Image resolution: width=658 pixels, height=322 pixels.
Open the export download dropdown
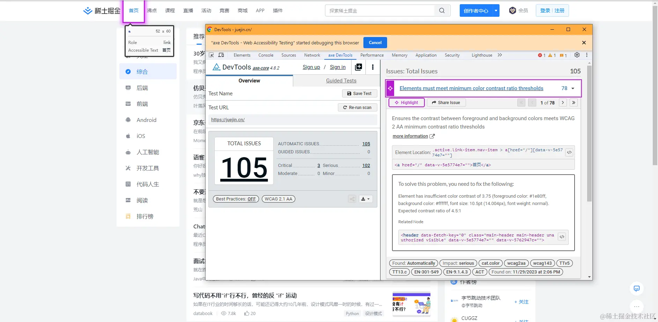click(x=365, y=199)
